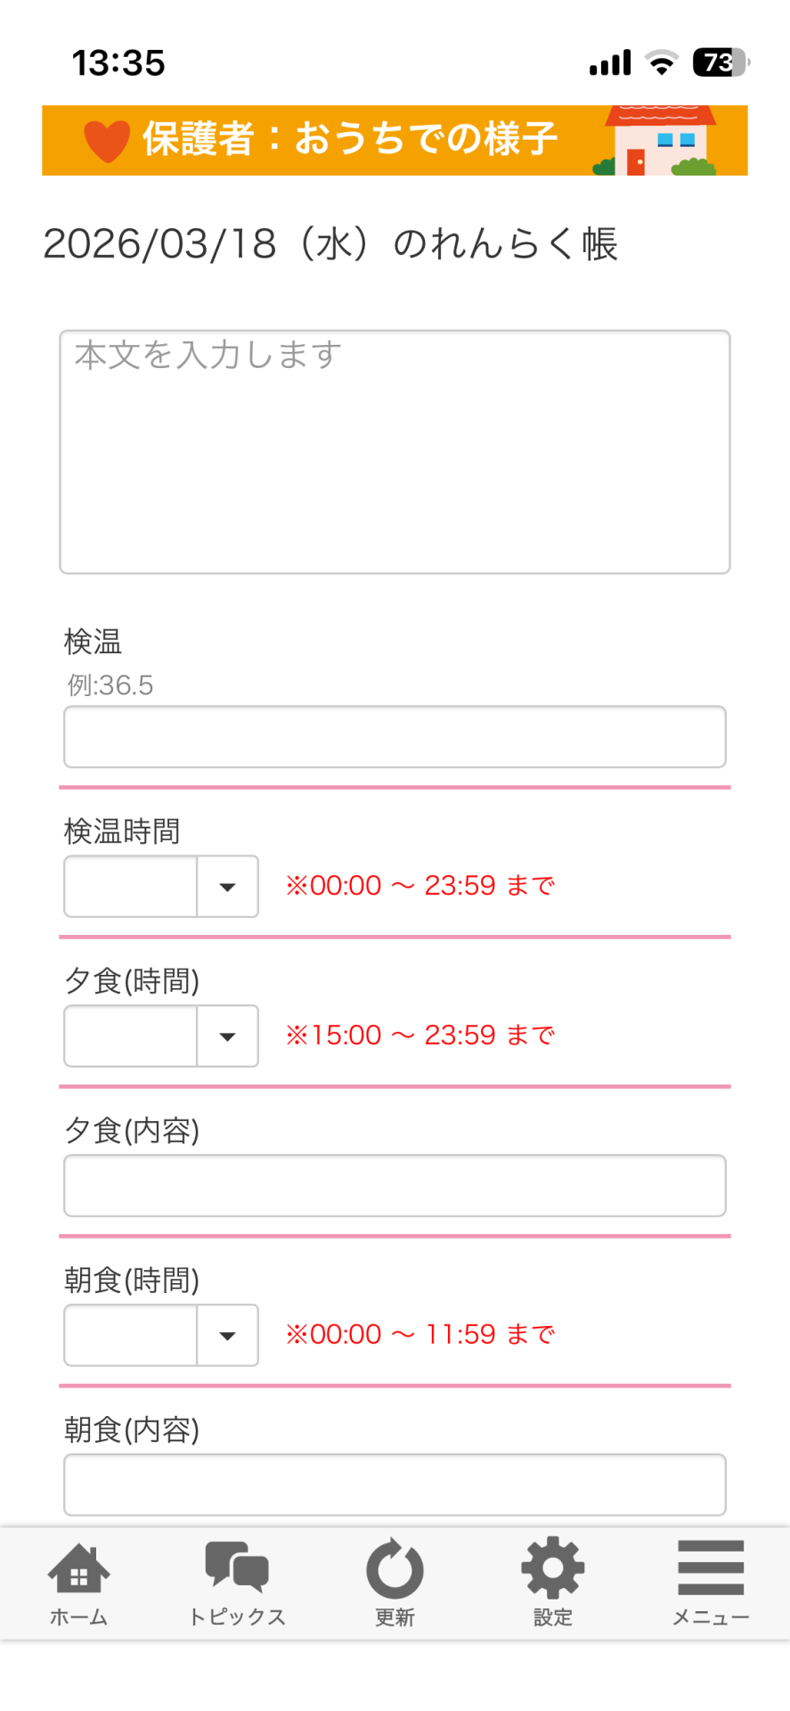Expand the 夕食(時間) dropdown arrow
The image size is (790, 1711).
[x=227, y=1036]
